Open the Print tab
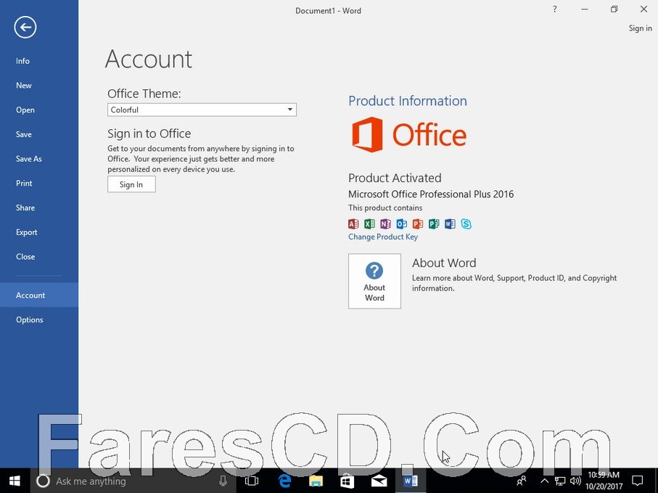This screenshot has height=493, width=658. [39, 183]
